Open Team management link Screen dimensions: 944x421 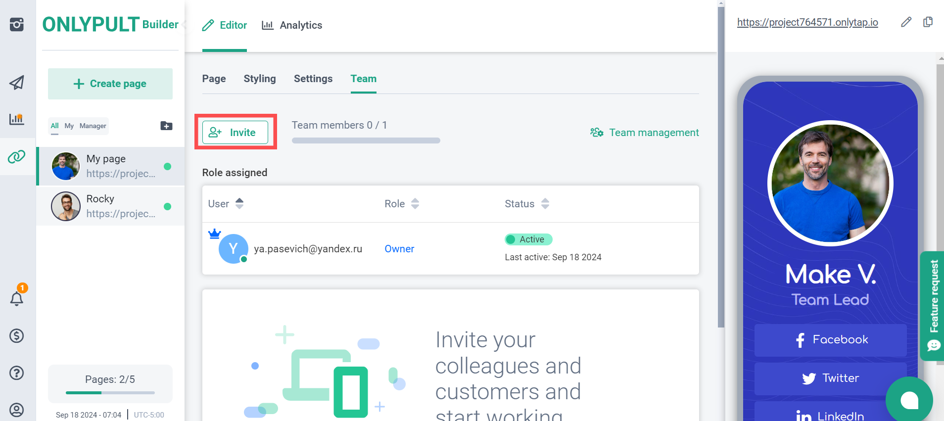(644, 133)
